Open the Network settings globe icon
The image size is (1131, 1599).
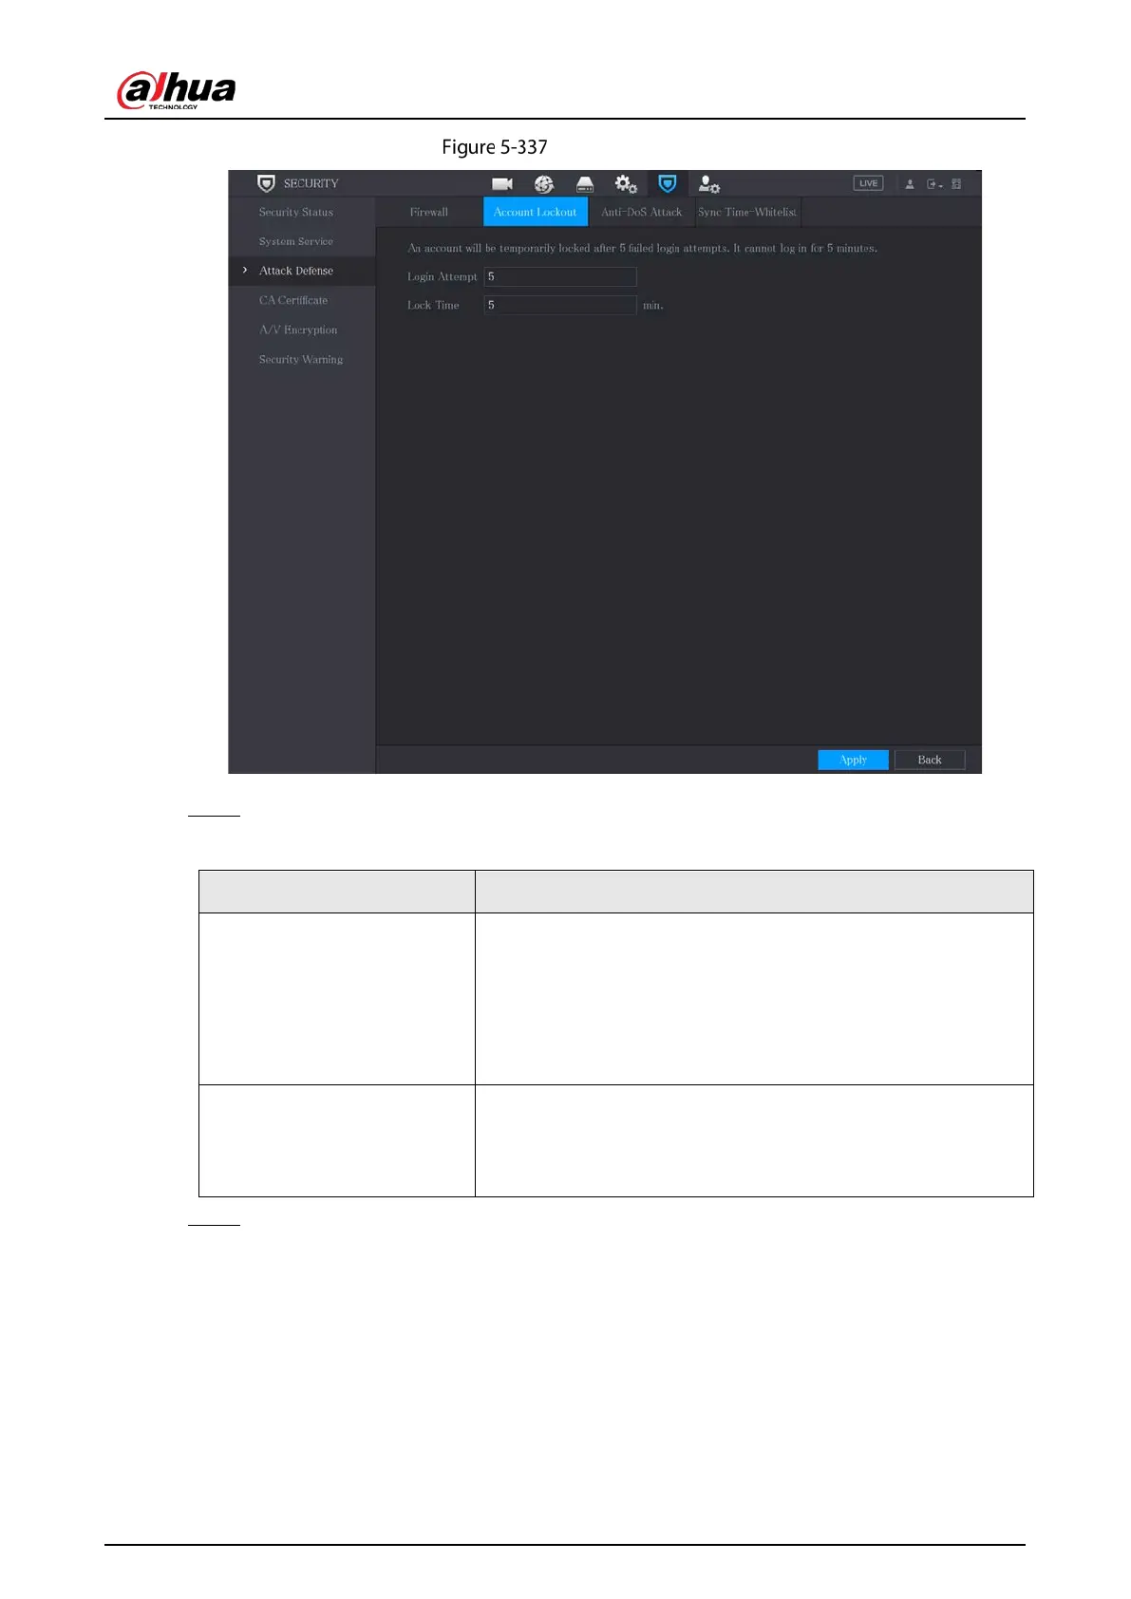pos(543,184)
